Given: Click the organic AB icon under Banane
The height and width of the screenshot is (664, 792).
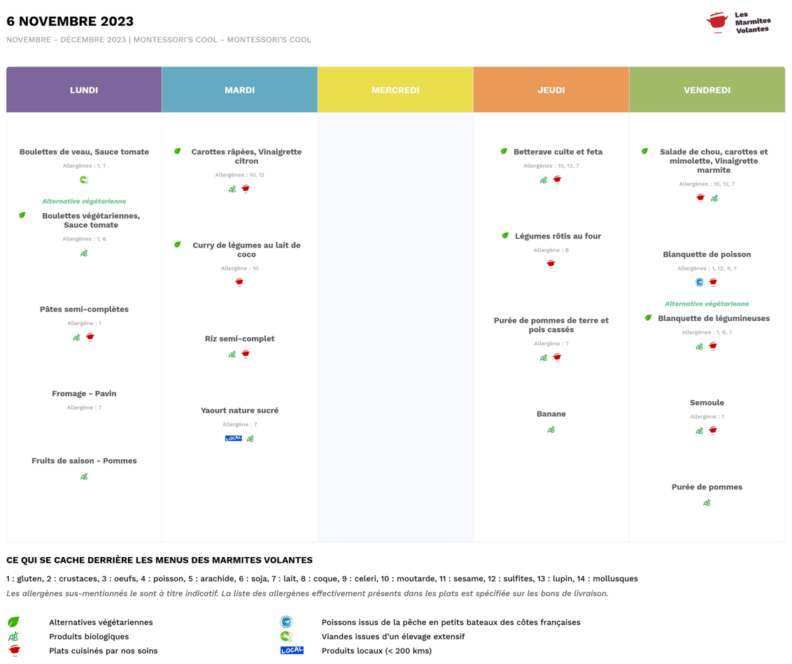Looking at the screenshot, I should point(551,430).
